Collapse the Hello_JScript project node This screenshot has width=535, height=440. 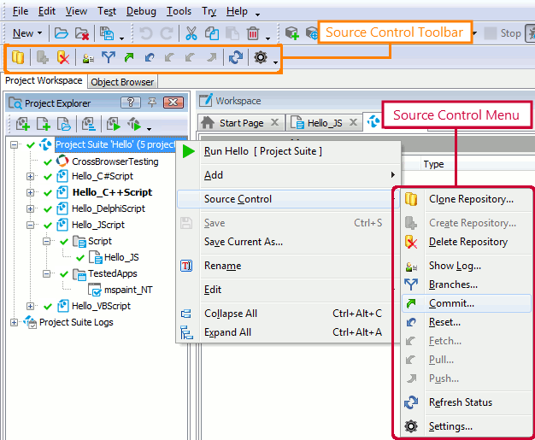(31, 225)
